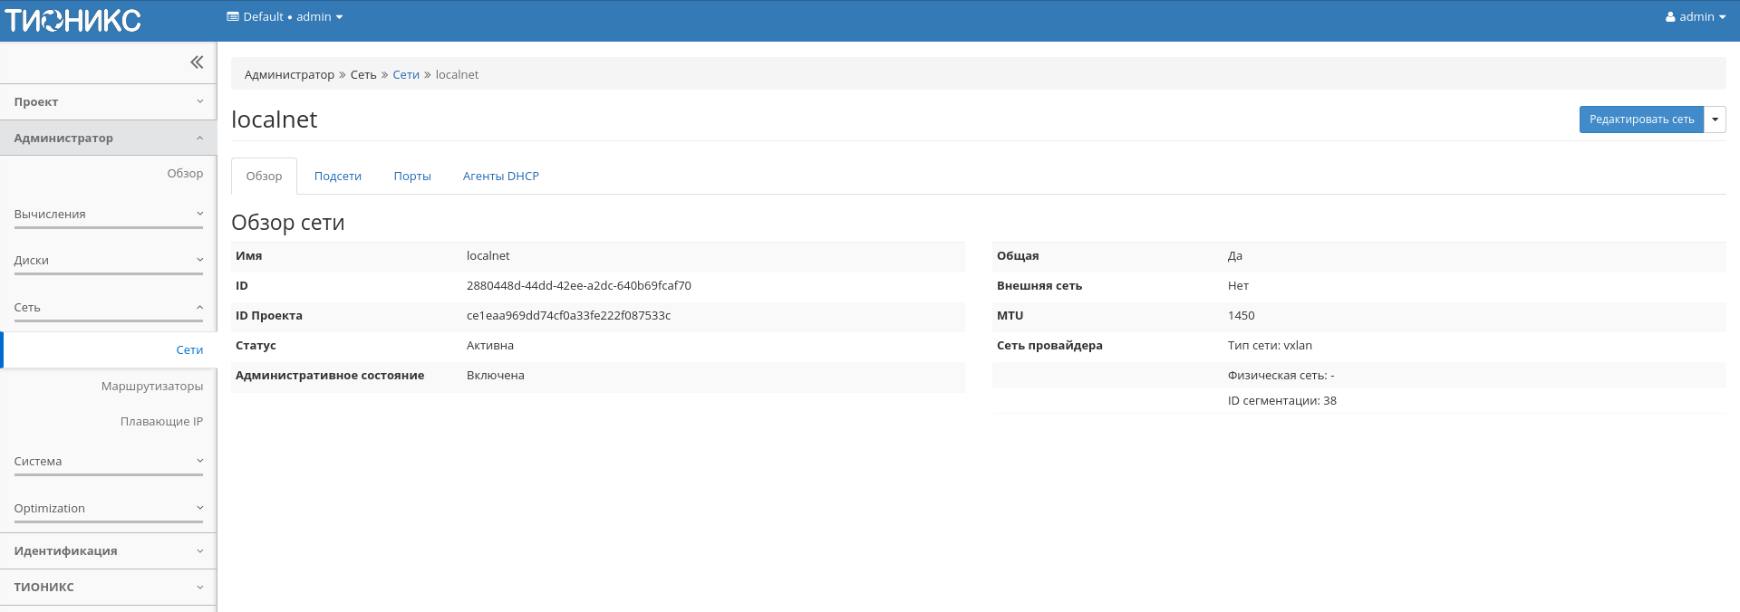Screen dimensions: 1740x612
Task: Open Плавающие IP in sidebar
Action: pyautogui.click(x=161, y=422)
